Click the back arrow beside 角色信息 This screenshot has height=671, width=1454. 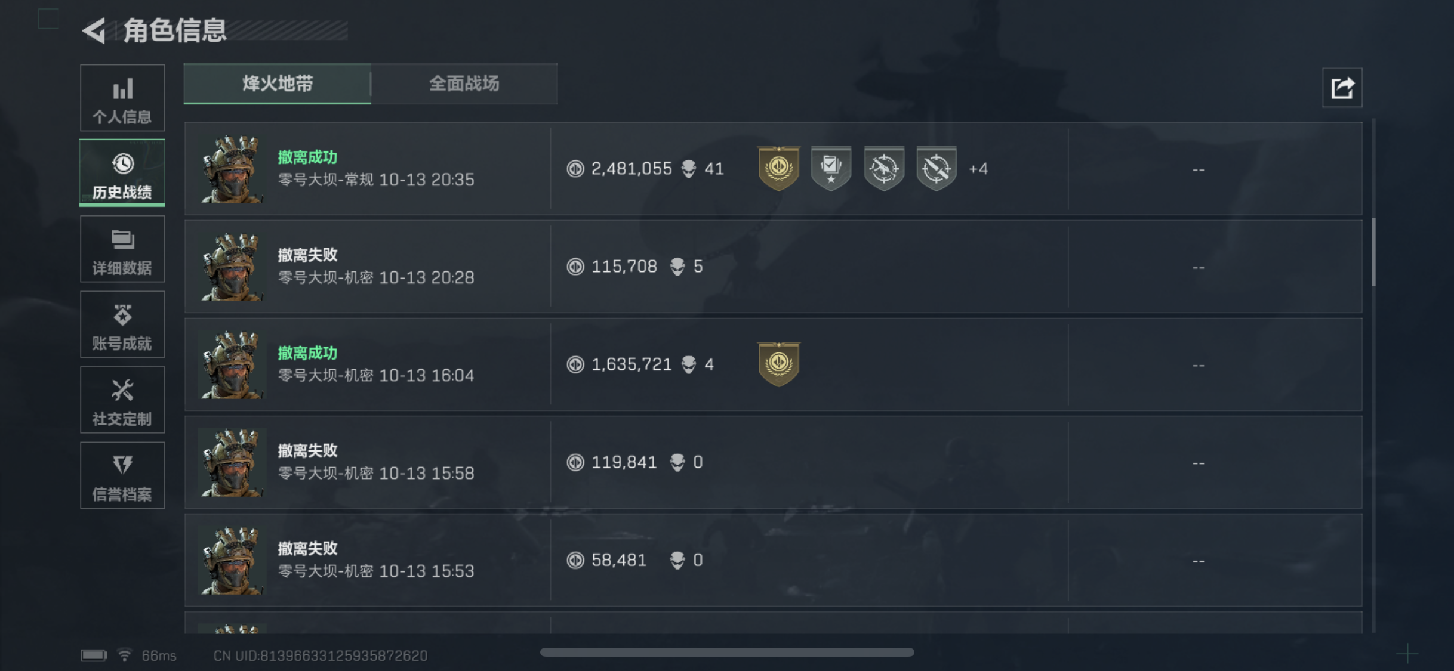click(94, 30)
